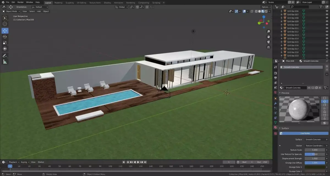Hide Grill Bar.008 with eye icon
The image size is (330, 176).
326,18
